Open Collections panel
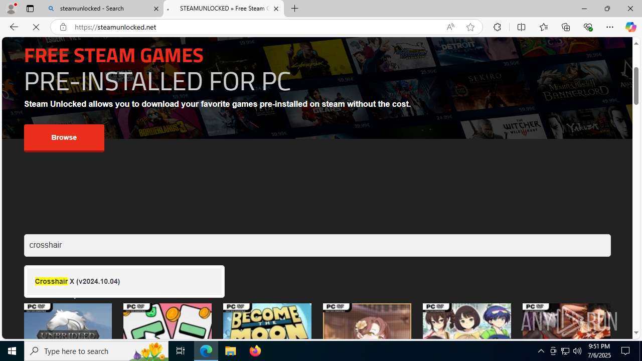 point(566,27)
